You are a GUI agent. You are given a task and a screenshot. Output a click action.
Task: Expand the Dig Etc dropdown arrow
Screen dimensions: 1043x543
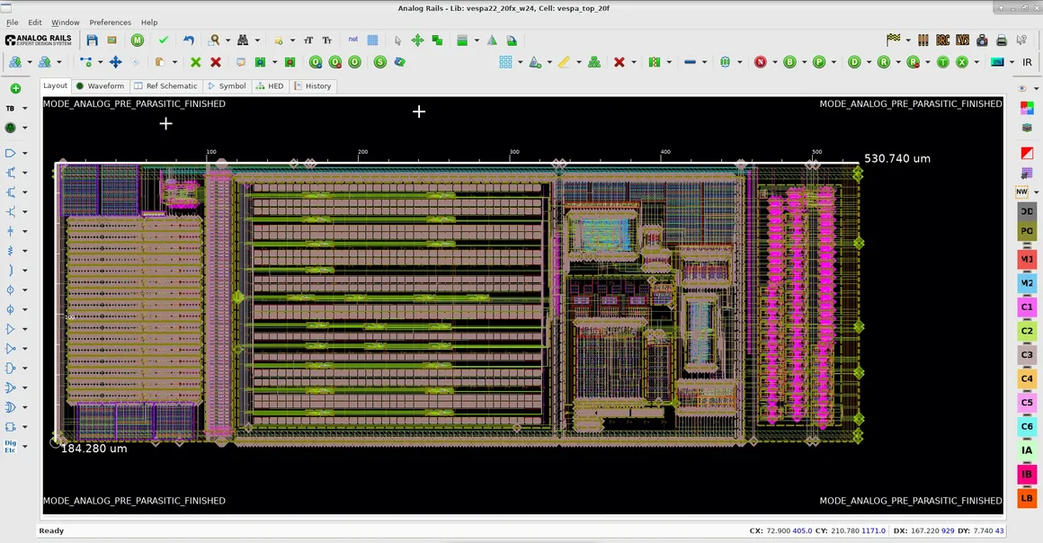25,446
